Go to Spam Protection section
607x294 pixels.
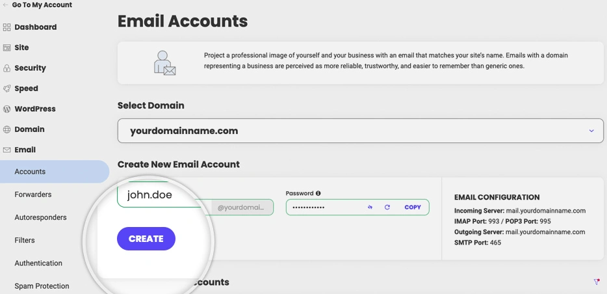tap(42, 286)
